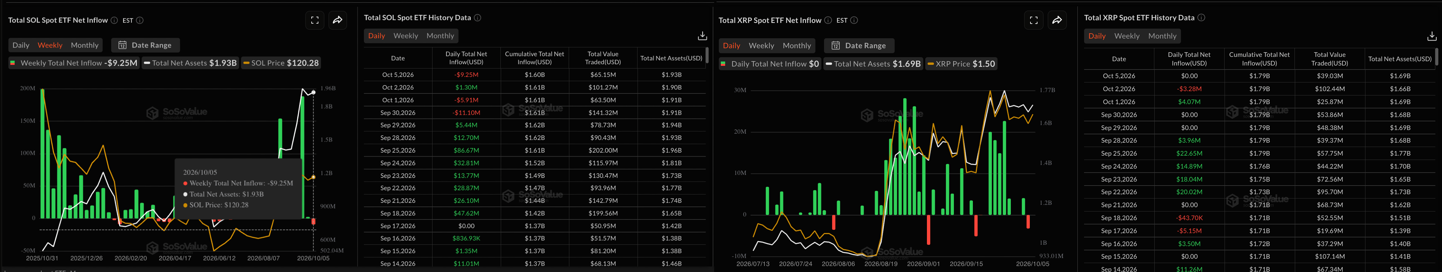Toggle Total Net Assets series on XRP chart
The width and height of the screenshot is (1442, 272).
click(873, 64)
